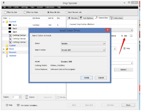Click the second black color swatch
141x111 pixels.
[10, 28]
